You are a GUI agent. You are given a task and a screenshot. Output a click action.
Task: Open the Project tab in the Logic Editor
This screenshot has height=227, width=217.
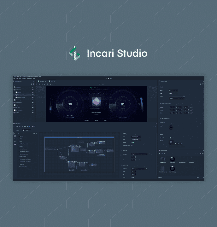(x=18, y=130)
